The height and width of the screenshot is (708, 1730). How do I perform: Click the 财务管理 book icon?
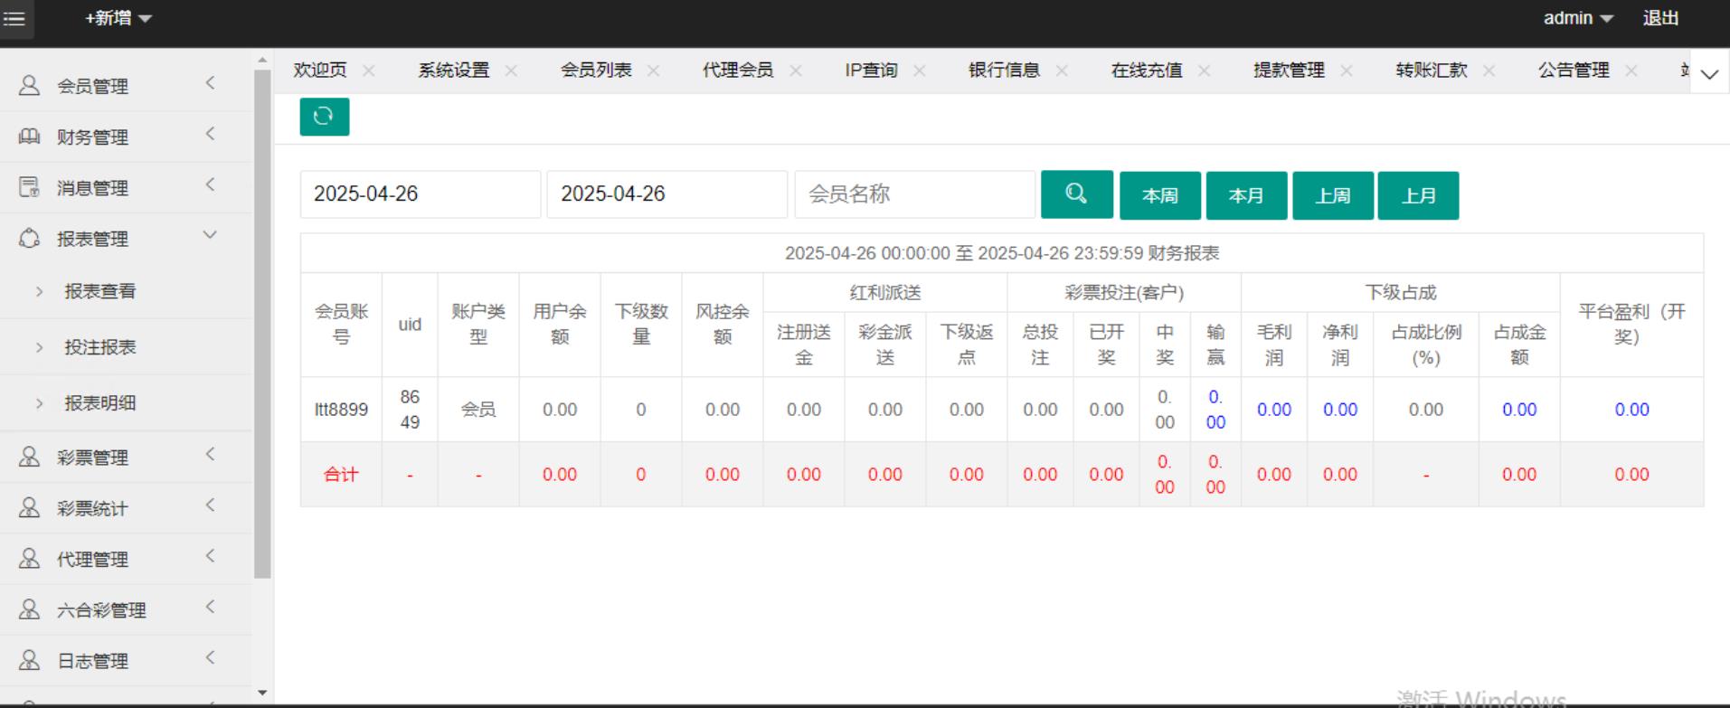click(x=30, y=137)
